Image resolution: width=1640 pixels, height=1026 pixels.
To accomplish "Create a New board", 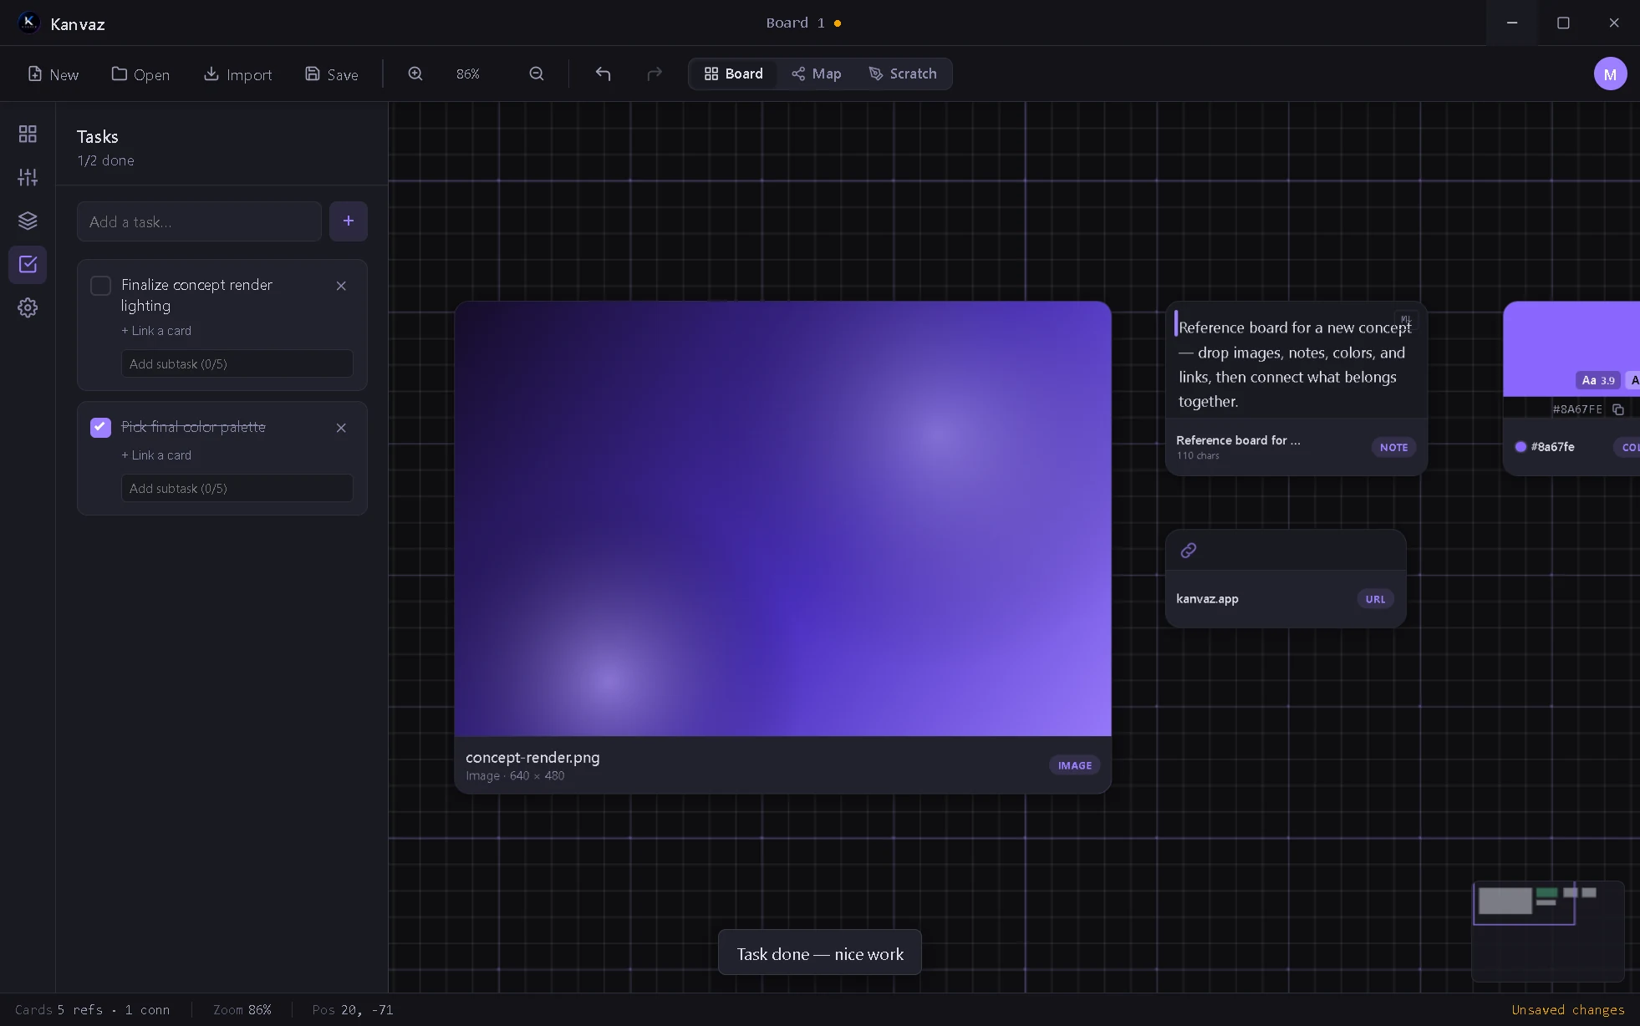I will (53, 74).
